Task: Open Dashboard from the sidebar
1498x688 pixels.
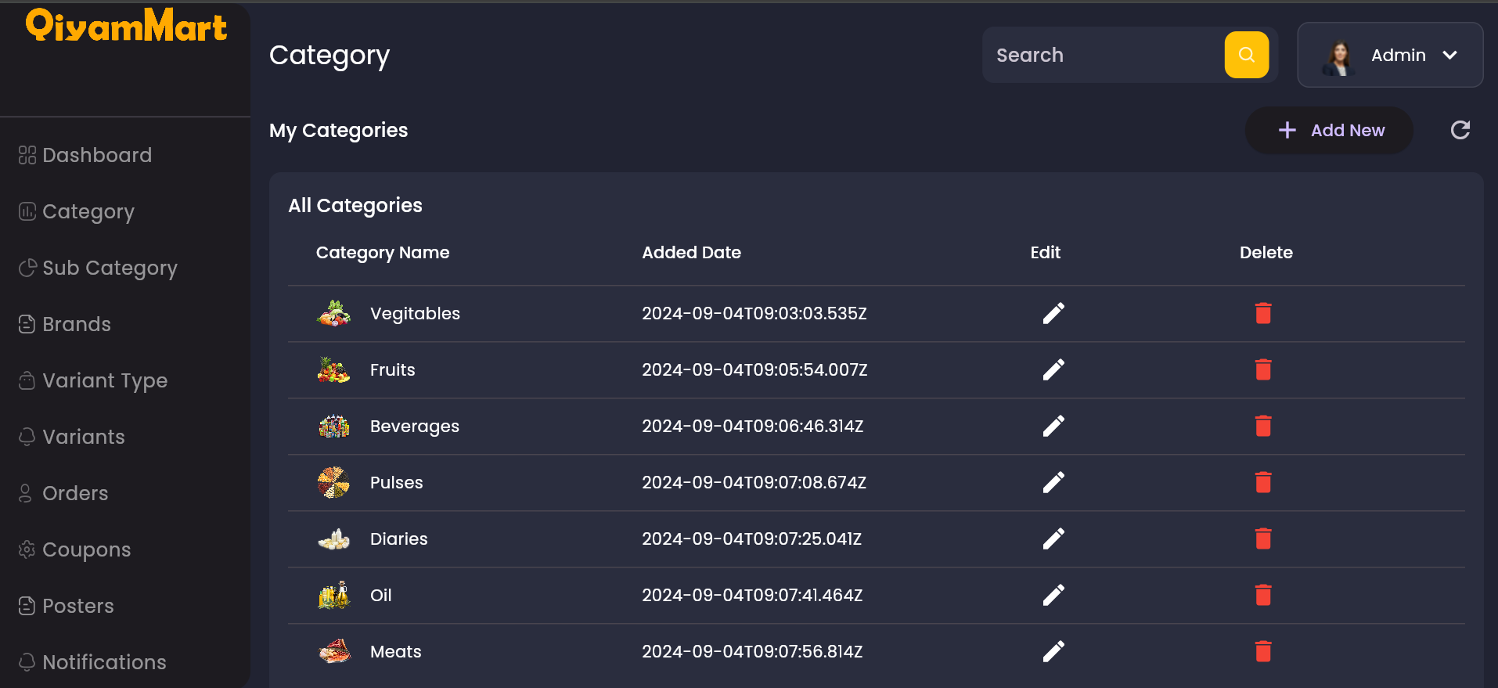Action: (x=85, y=155)
